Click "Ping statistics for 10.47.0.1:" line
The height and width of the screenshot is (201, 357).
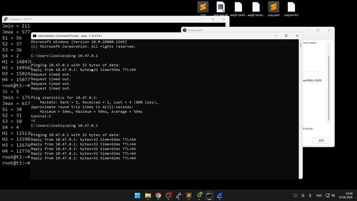pyautogui.click(x=65, y=98)
